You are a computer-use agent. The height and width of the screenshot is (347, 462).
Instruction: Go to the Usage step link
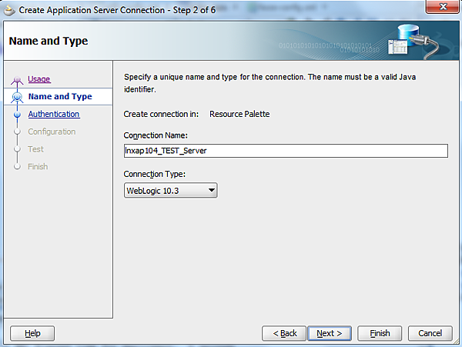click(x=39, y=79)
